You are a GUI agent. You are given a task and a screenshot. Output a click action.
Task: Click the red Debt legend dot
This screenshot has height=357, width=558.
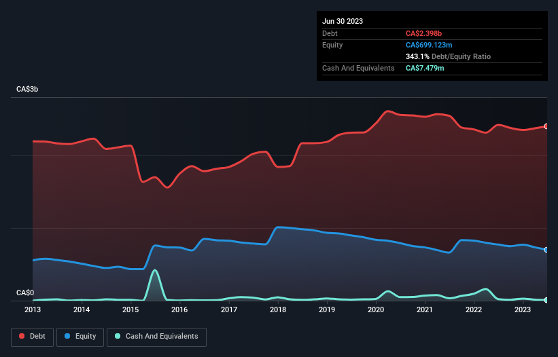tap(22, 336)
